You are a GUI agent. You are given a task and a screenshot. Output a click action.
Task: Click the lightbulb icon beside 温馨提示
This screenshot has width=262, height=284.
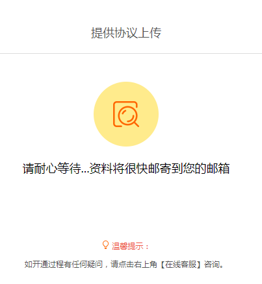point(105,245)
